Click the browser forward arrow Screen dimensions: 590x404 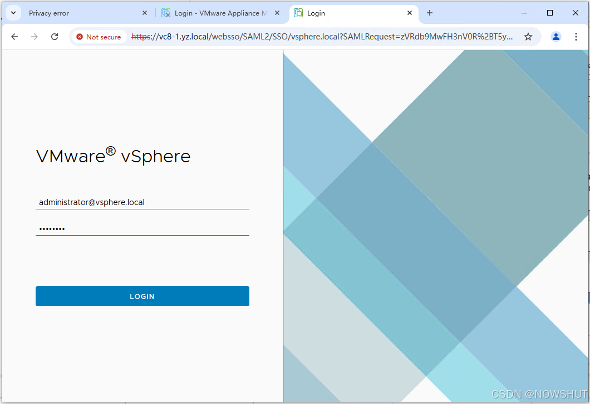click(35, 37)
